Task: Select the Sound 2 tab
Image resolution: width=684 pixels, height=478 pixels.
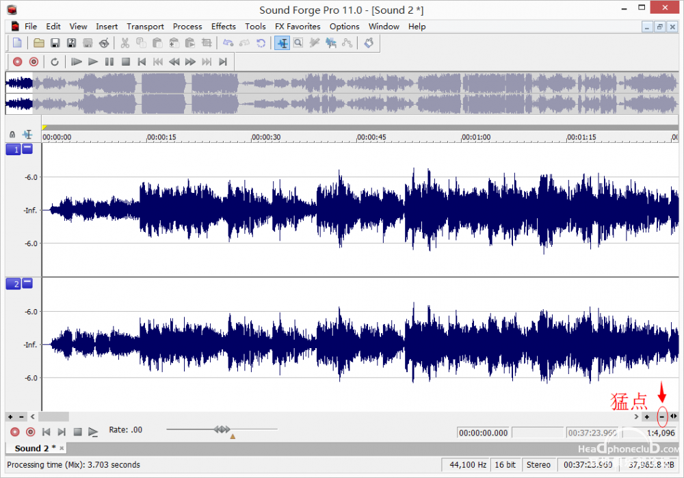Action: point(35,449)
